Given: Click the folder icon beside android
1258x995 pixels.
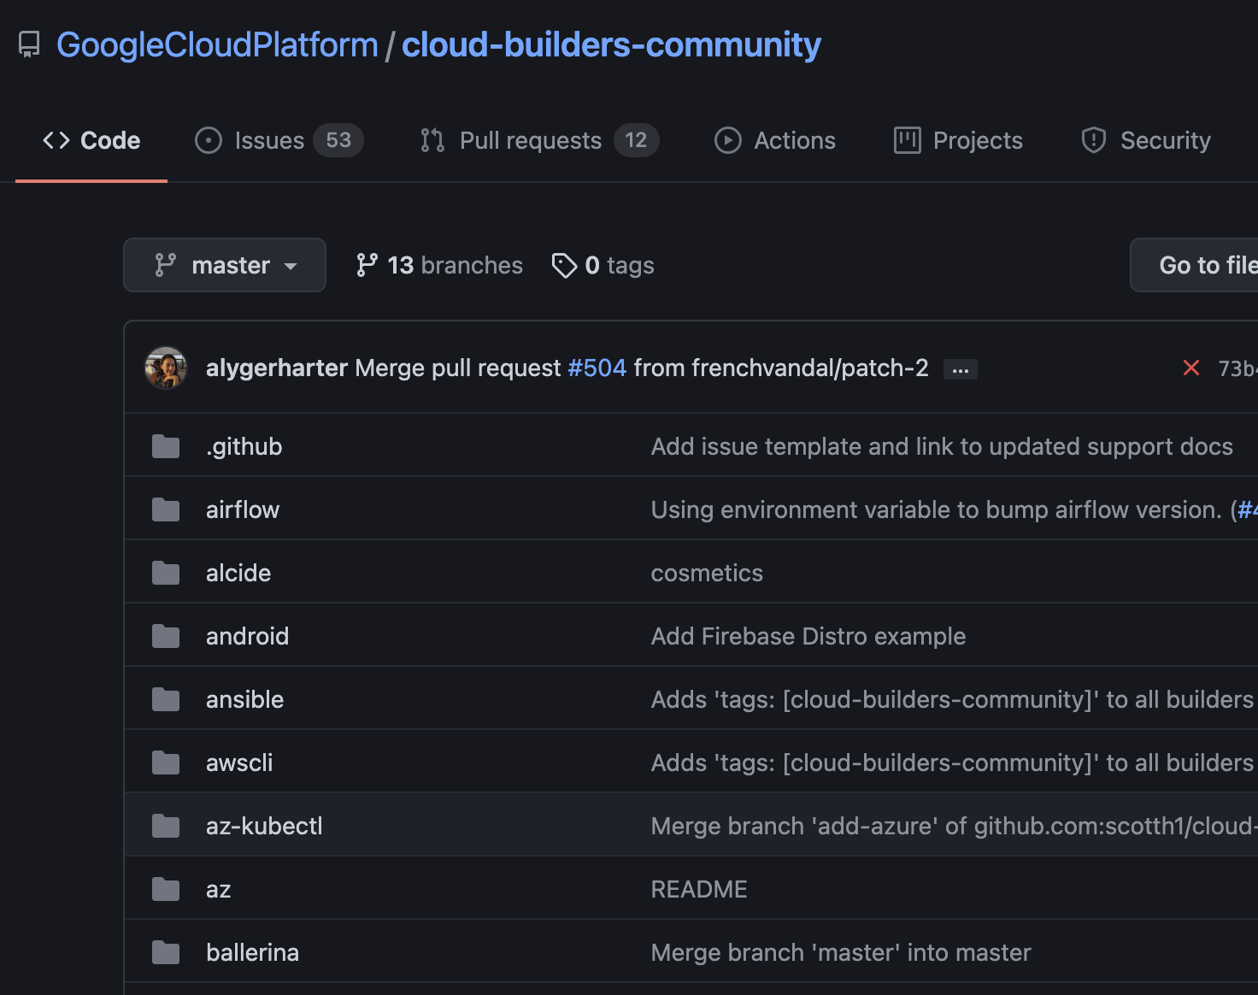Looking at the screenshot, I should [x=166, y=636].
